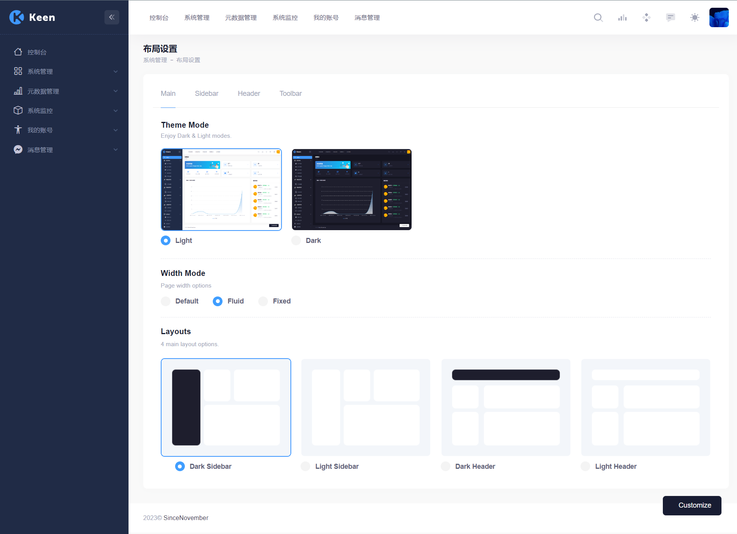Screen dimensions: 737x534
Task: Switch to the Sidebar settings tab
Action: (207, 94)
